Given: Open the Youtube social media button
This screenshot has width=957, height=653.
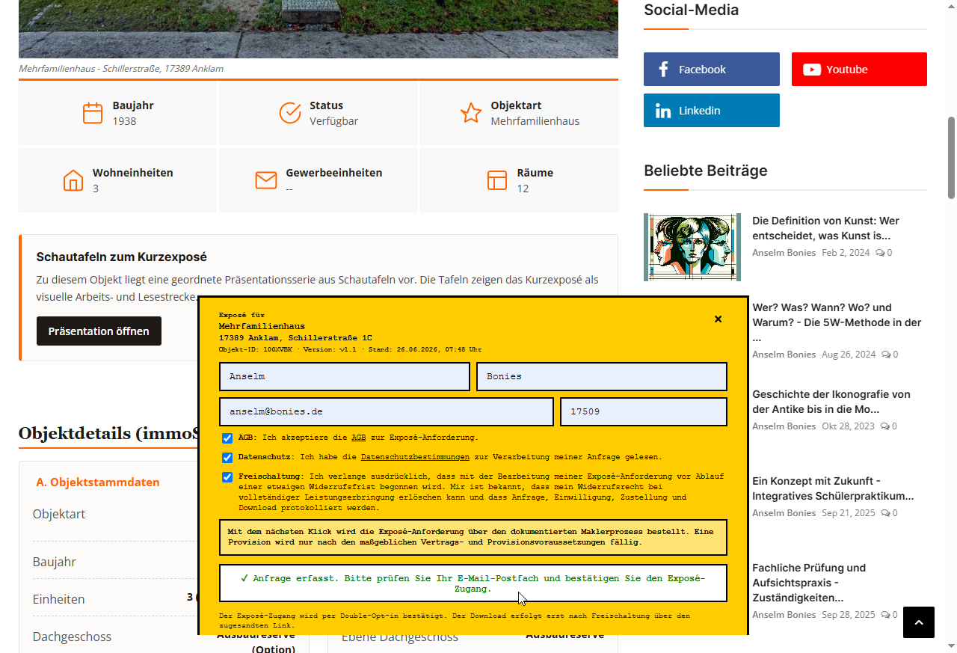Looking at the screenshot, I should (859, 70).
